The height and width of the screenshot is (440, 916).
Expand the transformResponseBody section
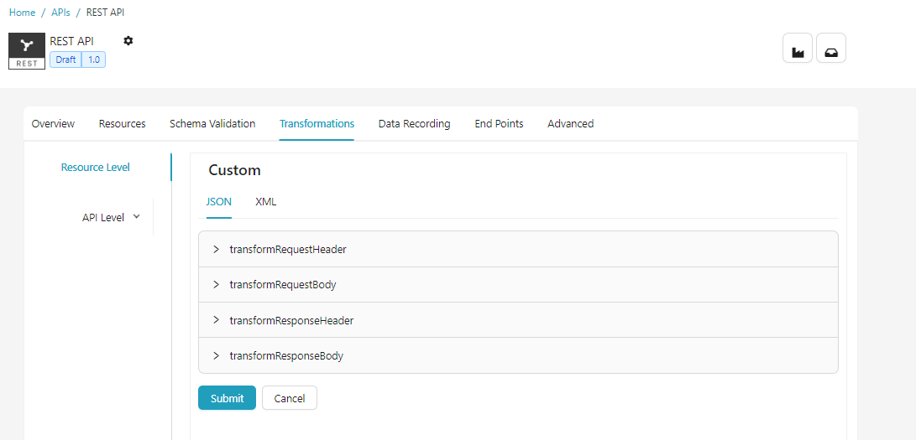tap(217, 355)
